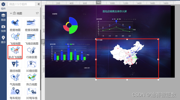Select the 路径地图 component icon

point(15,64)
